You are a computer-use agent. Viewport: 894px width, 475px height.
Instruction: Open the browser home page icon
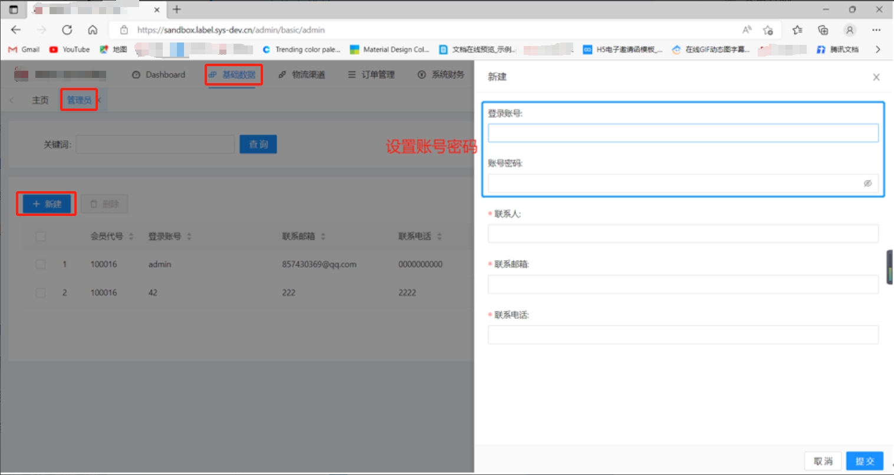[x=93, y=30]
